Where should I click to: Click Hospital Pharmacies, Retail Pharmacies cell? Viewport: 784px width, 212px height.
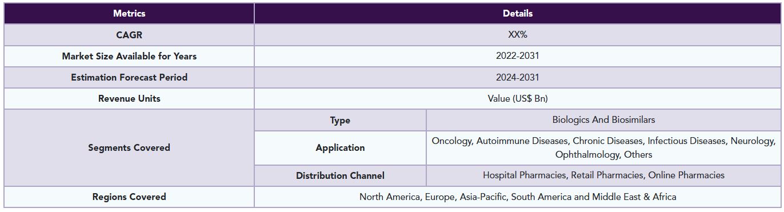click(x=603, y=175)
